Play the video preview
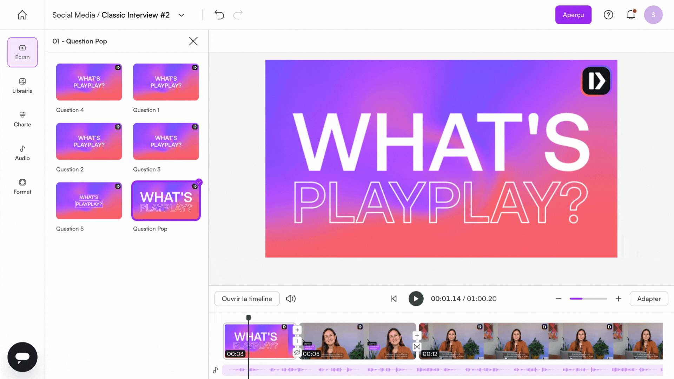The height and width of the screenshot is (379, 674). click(416, 299)
